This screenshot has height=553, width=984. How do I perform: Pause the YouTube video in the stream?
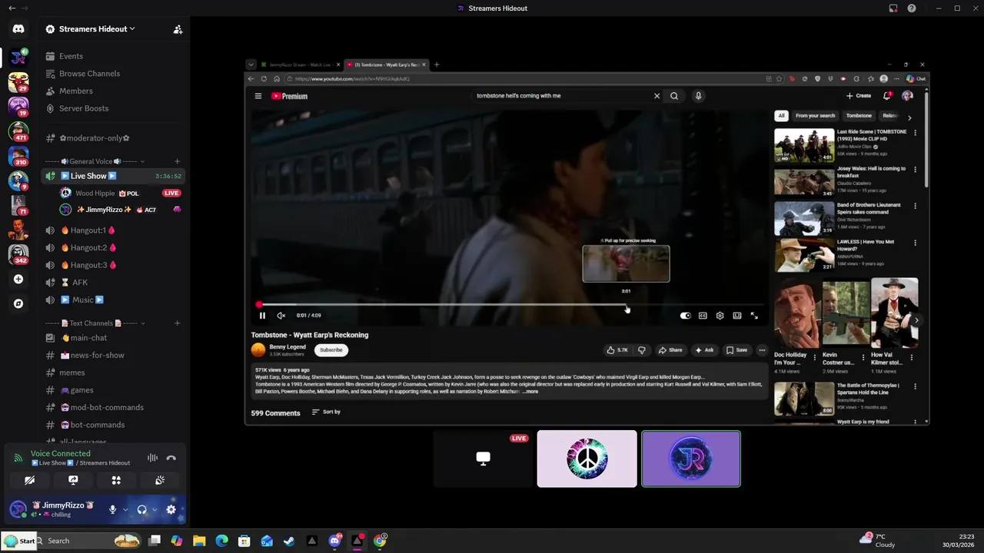[262, 315]
